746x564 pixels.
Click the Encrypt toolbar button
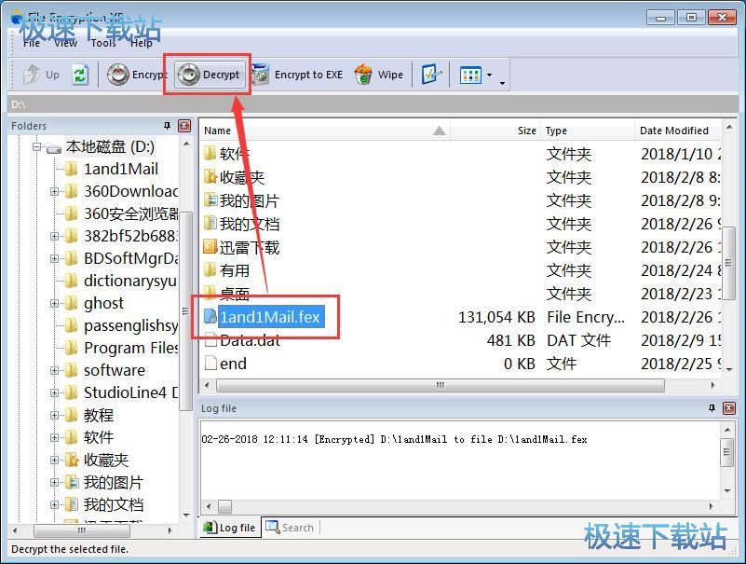click(x=136, y=75)
